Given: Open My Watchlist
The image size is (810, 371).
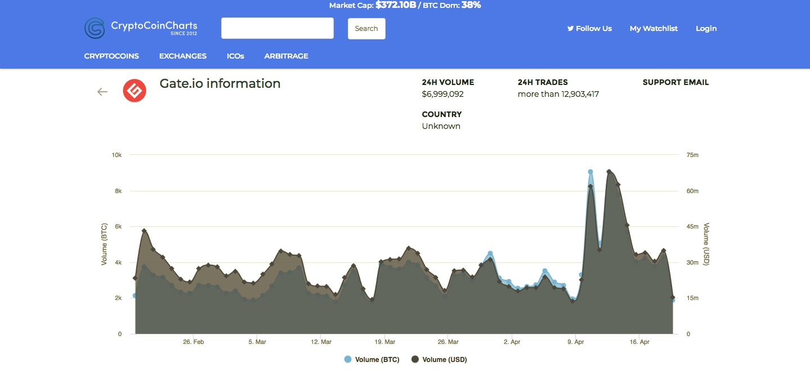Looking at the screenshot, I should point(654,28).
